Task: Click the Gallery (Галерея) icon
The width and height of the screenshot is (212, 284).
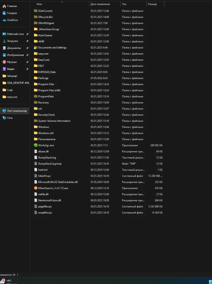Action: (4, 13)
